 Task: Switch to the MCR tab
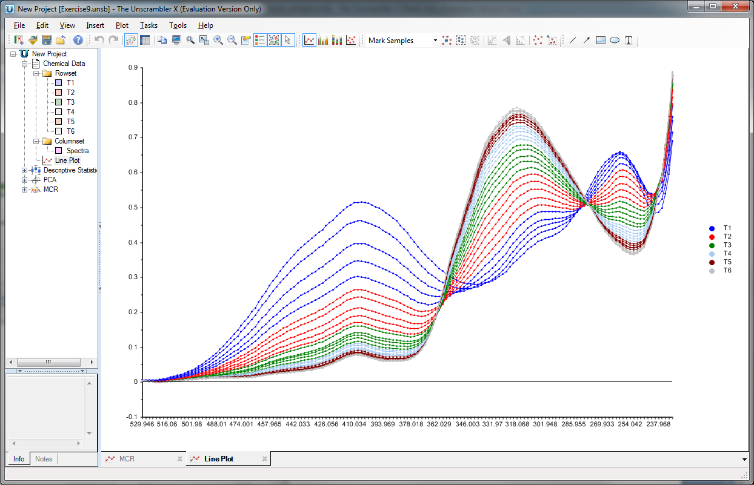pyautogui.click(x=127, y=459)
